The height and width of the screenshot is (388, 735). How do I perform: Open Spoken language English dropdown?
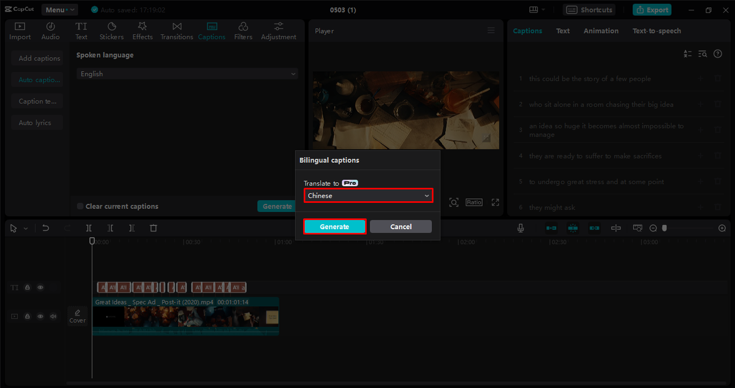pyautogui.click(x=187, y=74)
